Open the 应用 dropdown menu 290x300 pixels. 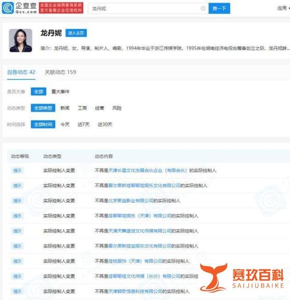click(x=283, y=8)
